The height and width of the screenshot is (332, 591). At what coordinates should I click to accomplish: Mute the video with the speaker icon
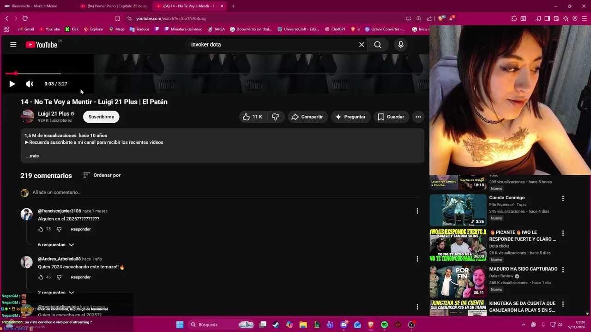[x=30, y=84]
